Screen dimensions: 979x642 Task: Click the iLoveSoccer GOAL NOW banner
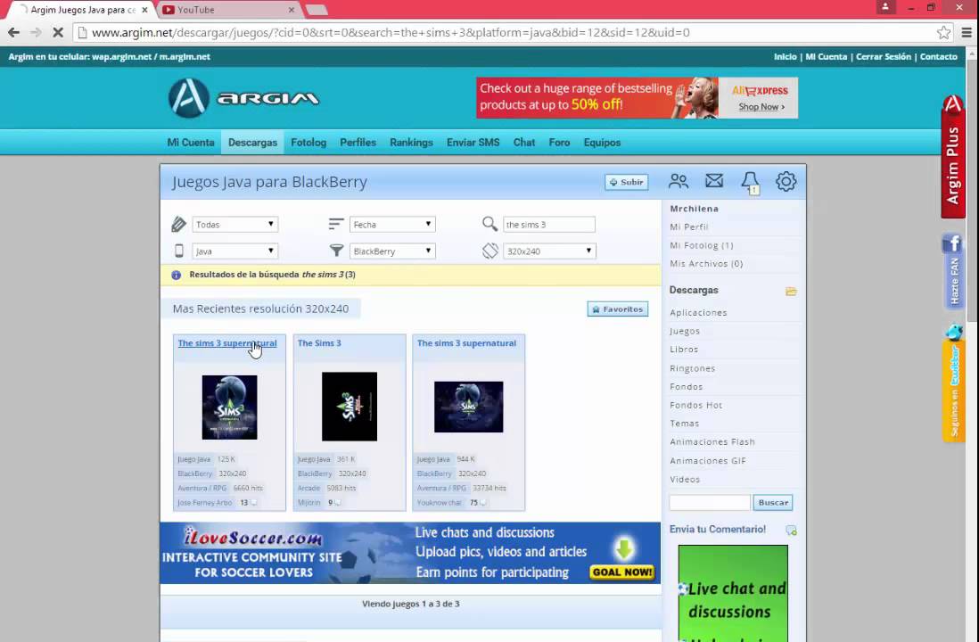pos(410,553)
